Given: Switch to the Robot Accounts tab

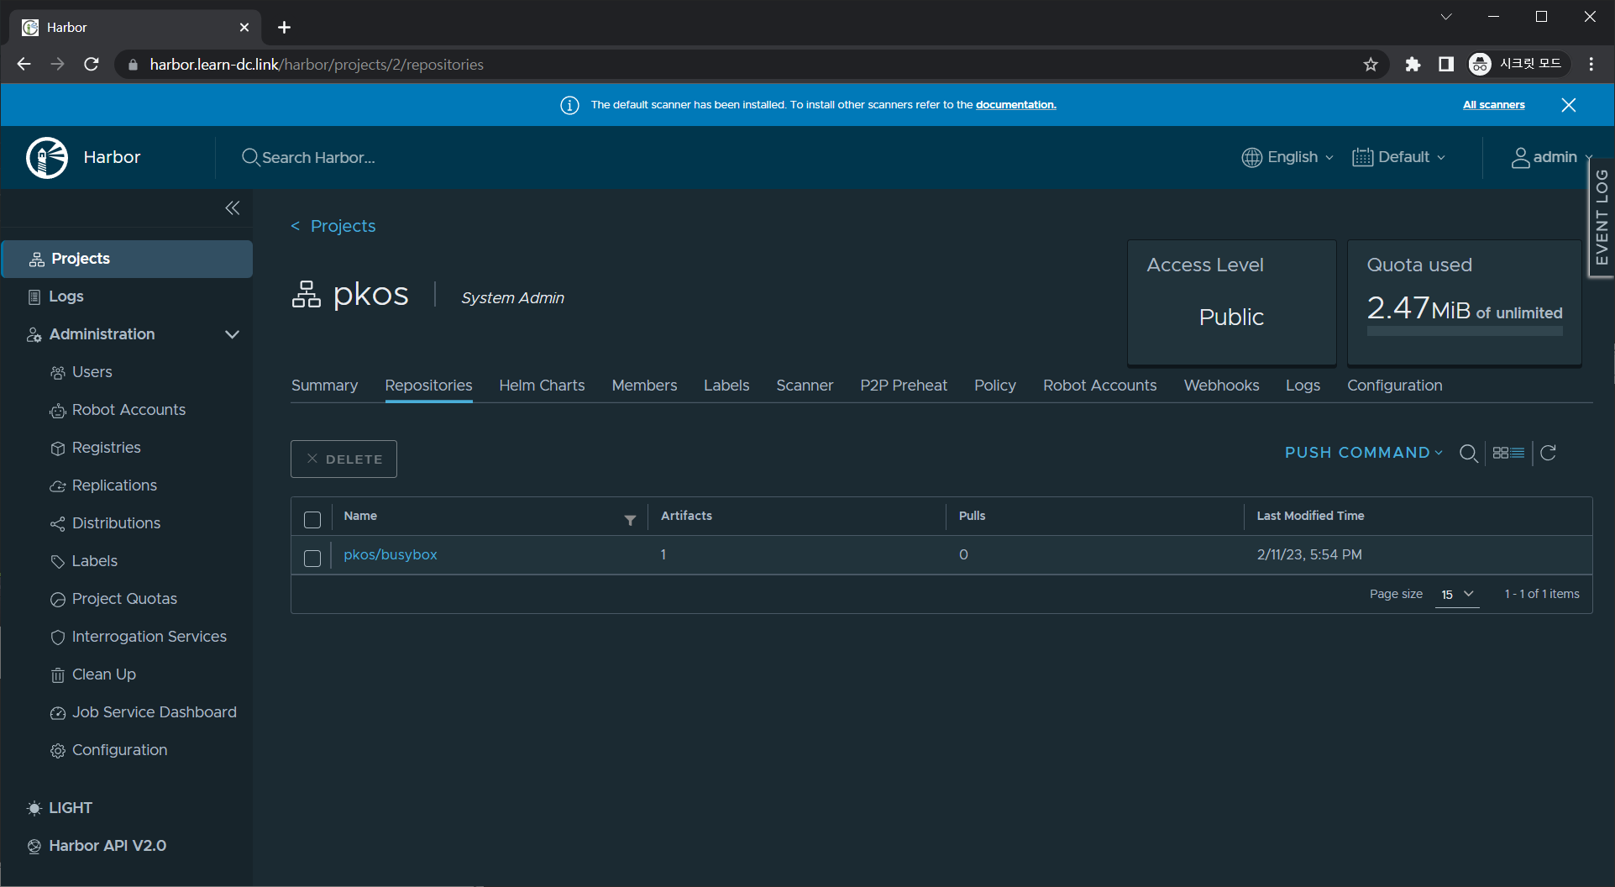Looking at the screenshot, I should coord(1099,386).
